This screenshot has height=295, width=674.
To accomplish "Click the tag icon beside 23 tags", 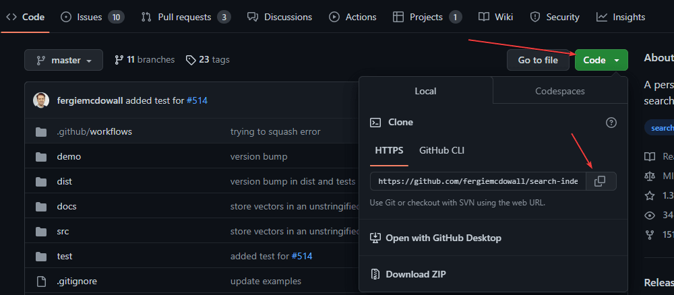I will point(191,60).
